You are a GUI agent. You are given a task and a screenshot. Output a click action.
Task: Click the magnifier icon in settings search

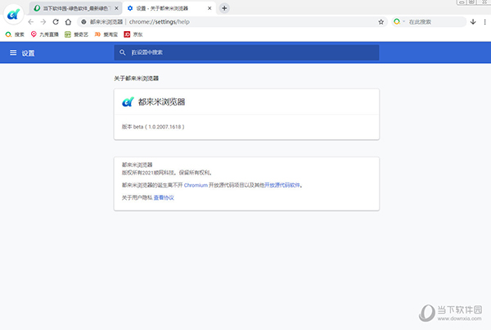click(123, 52)
